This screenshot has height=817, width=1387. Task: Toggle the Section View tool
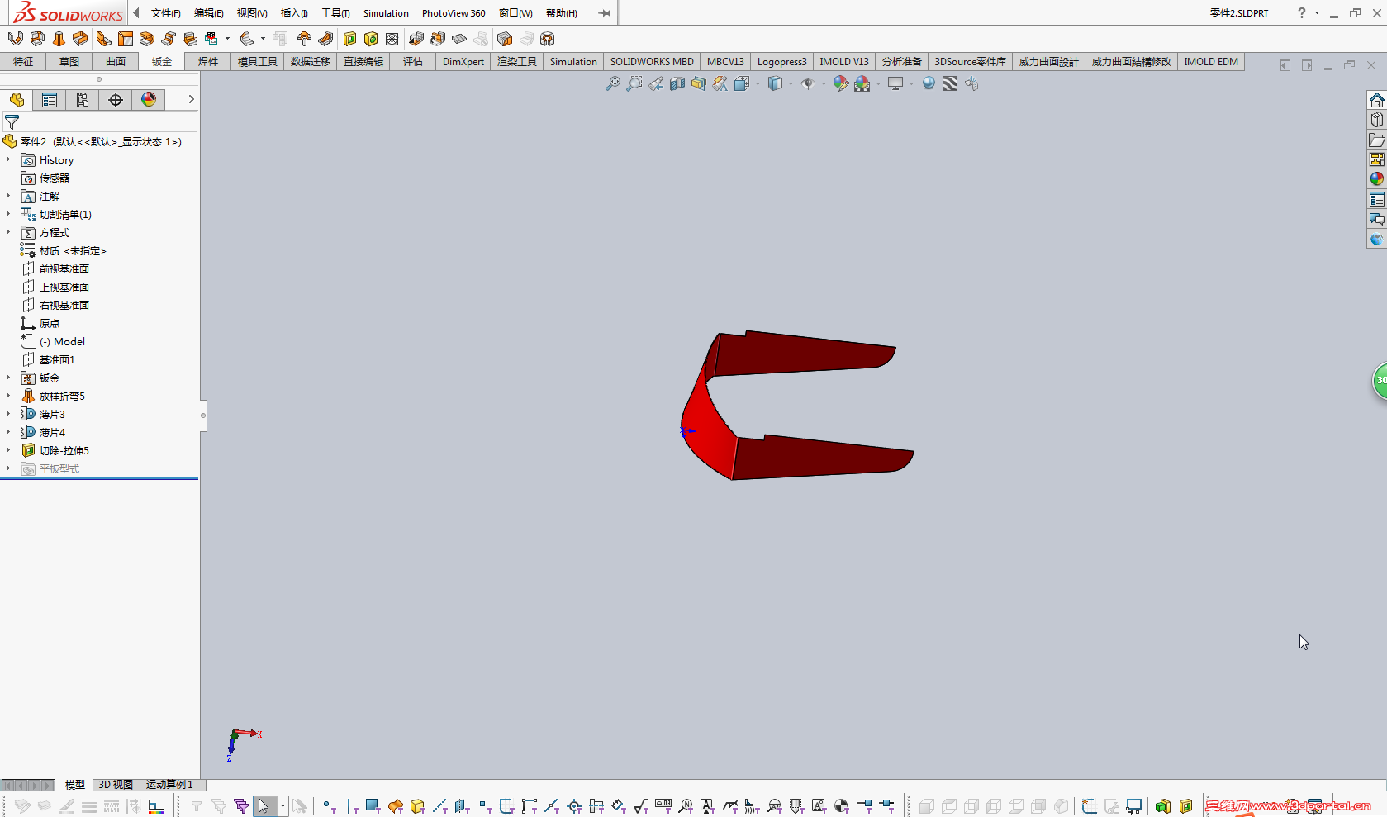(x=677, y=83)
